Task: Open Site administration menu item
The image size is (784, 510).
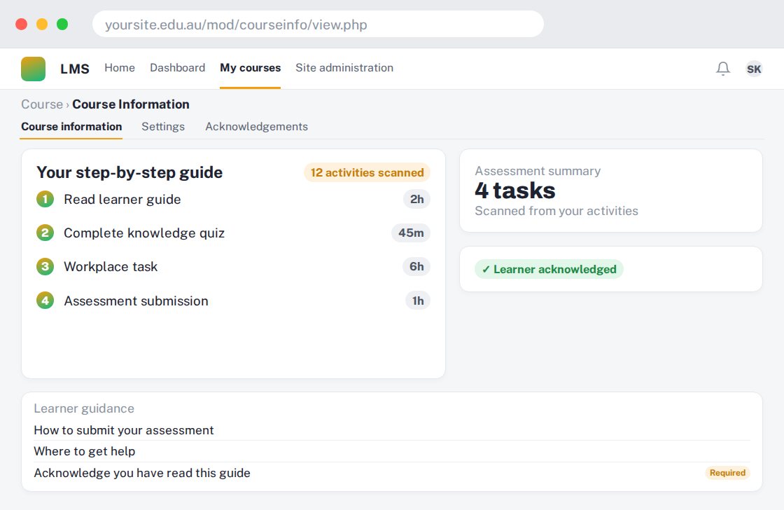Action: (x=344, y=67)
